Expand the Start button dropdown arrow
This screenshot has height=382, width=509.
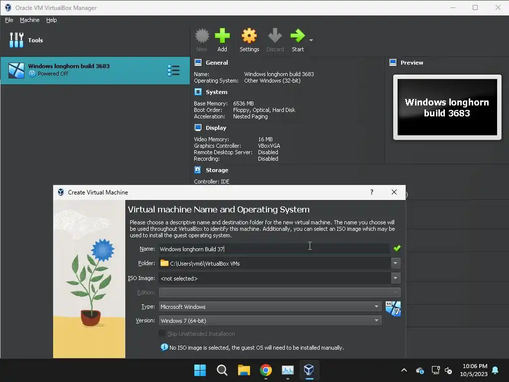pyautogui.click(x=311, y=40)
